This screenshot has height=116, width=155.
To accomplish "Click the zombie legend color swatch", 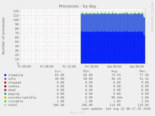I will (x=5, y=86).
